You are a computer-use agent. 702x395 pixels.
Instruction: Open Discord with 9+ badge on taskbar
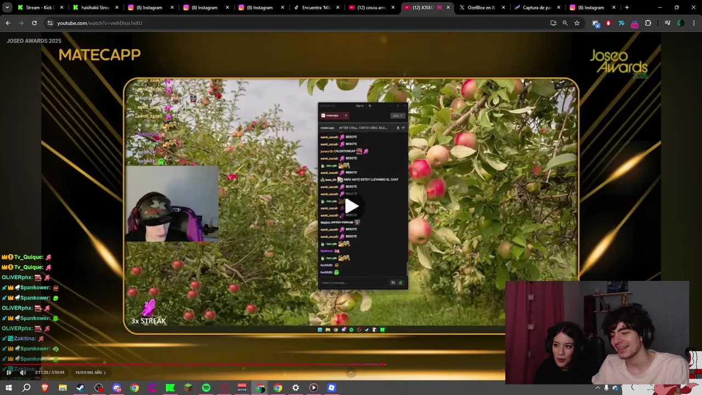click(x=116, y=388)
